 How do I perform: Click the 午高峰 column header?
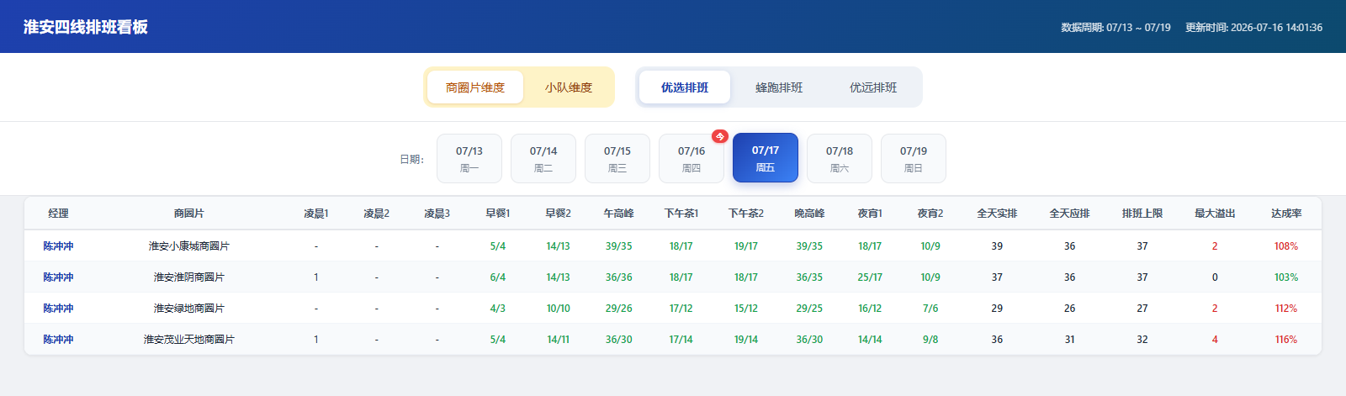point(618,214)
